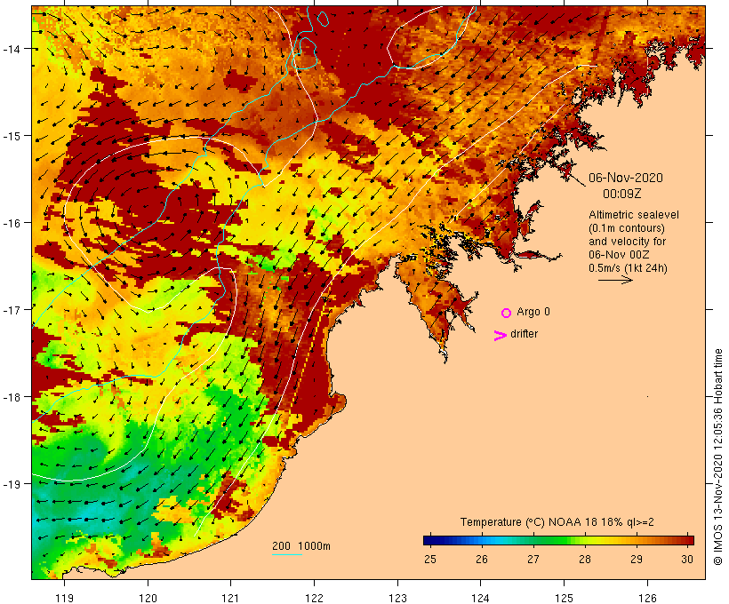The image size is (729, 604).
Task: Click the '06-Nov 00Z' text line
Action: coord(619,255)
